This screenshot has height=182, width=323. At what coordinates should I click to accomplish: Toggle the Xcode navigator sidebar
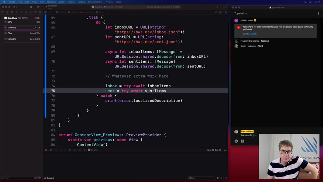coord(15,7)
